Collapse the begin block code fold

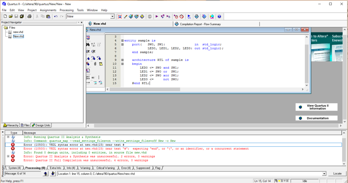tap(122, 64)
